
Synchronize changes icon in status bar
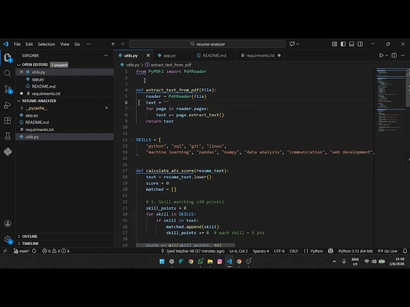tap(34, 251)
